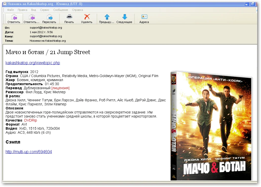Click the sender address after От:
The width and height of the screenshot is (261, 187).
pyautogui.click(x=46, y=28)
